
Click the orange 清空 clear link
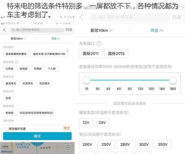pyautogui.click(x=67, y=128)
